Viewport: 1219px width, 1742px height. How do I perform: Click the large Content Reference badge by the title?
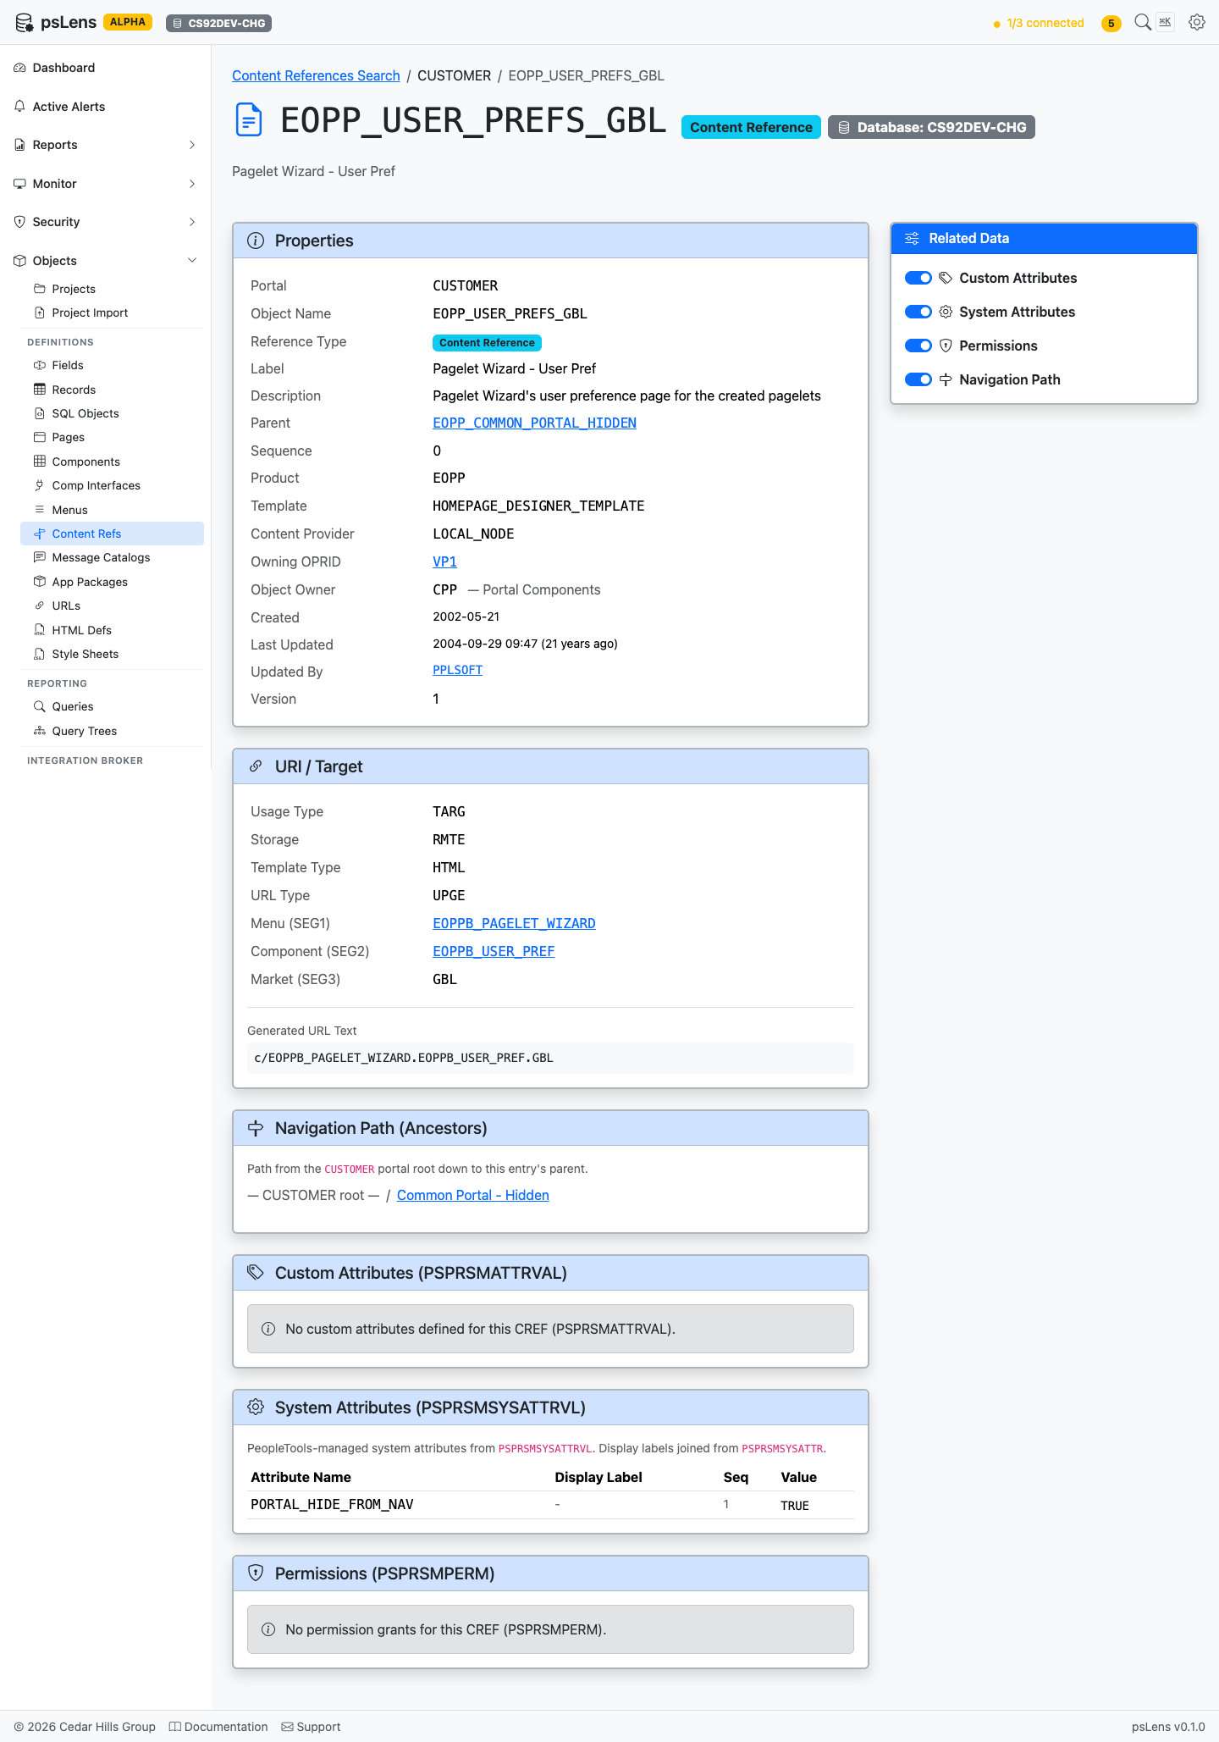click(x=751, y=127)
